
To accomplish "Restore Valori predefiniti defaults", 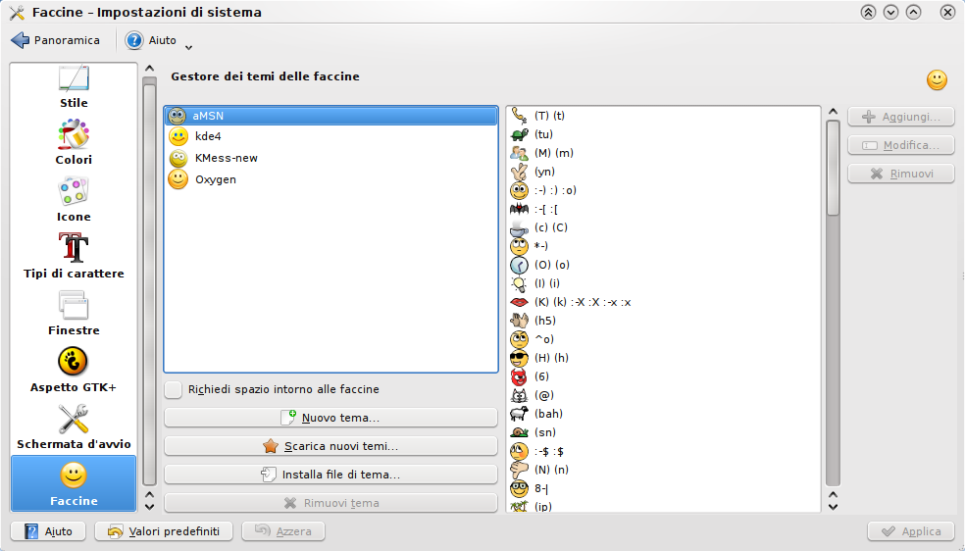I will (164, 531).
